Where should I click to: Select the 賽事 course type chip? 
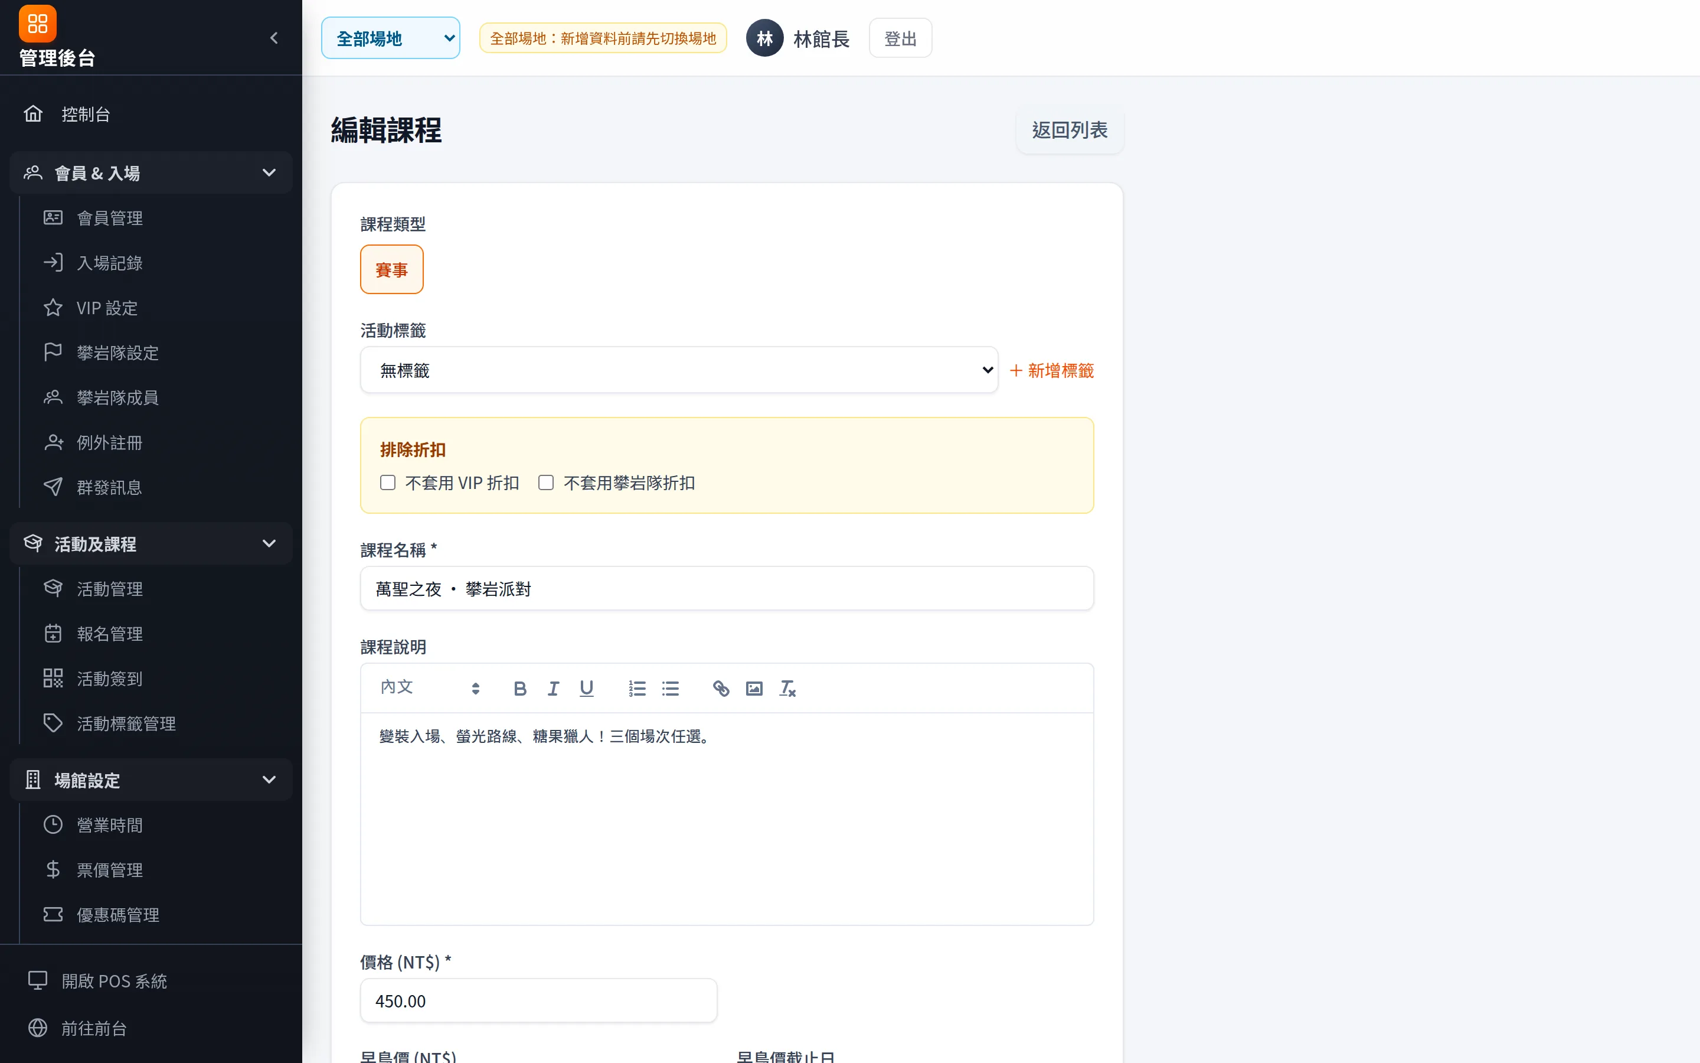coord(391,269)
